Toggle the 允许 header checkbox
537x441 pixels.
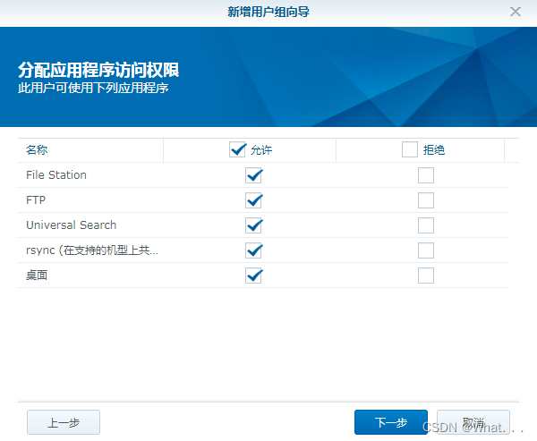pos(237,149)
